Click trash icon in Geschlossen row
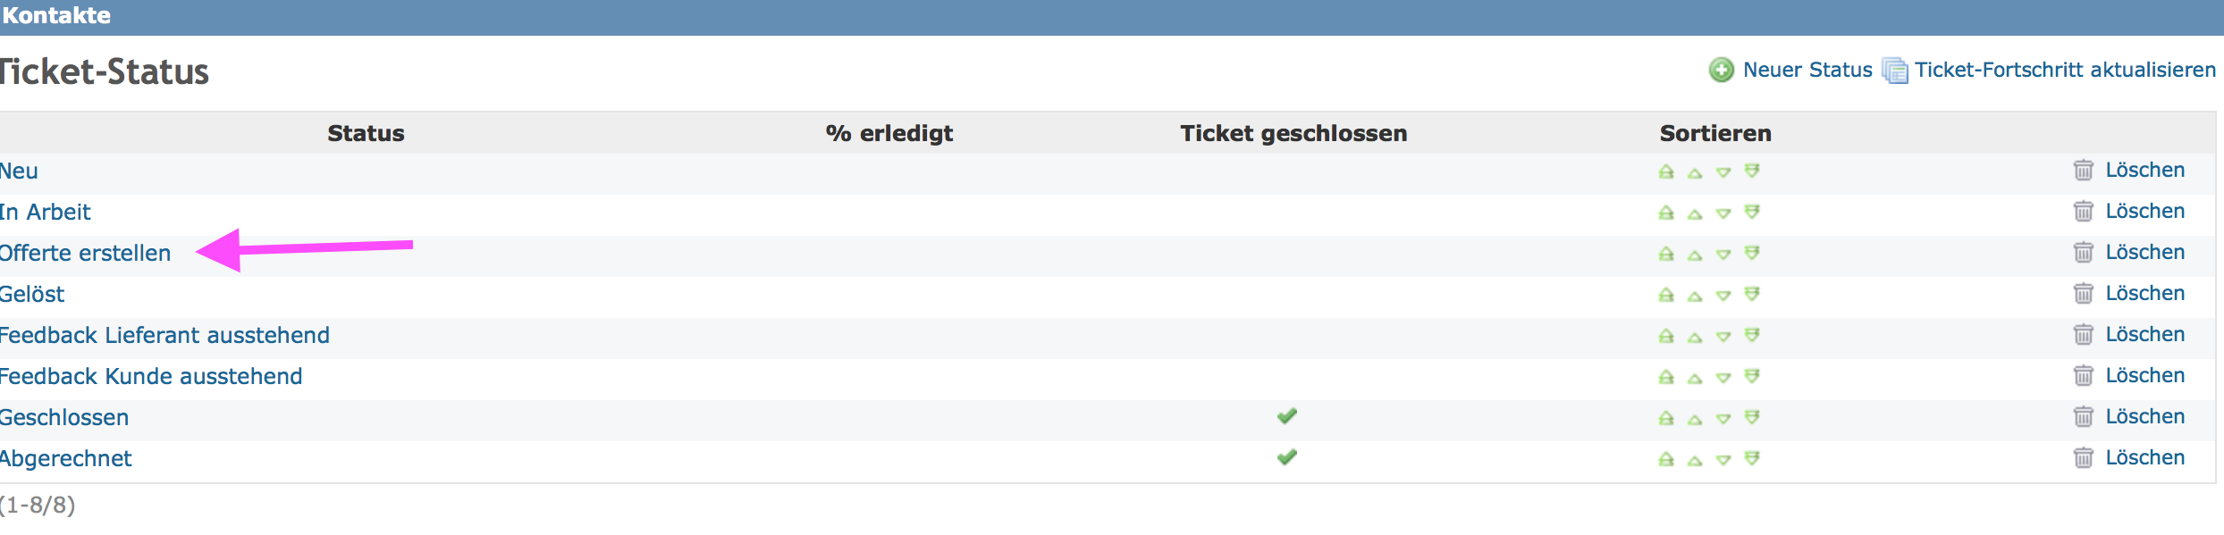The image size is (2224, 535). point(2084,417)
